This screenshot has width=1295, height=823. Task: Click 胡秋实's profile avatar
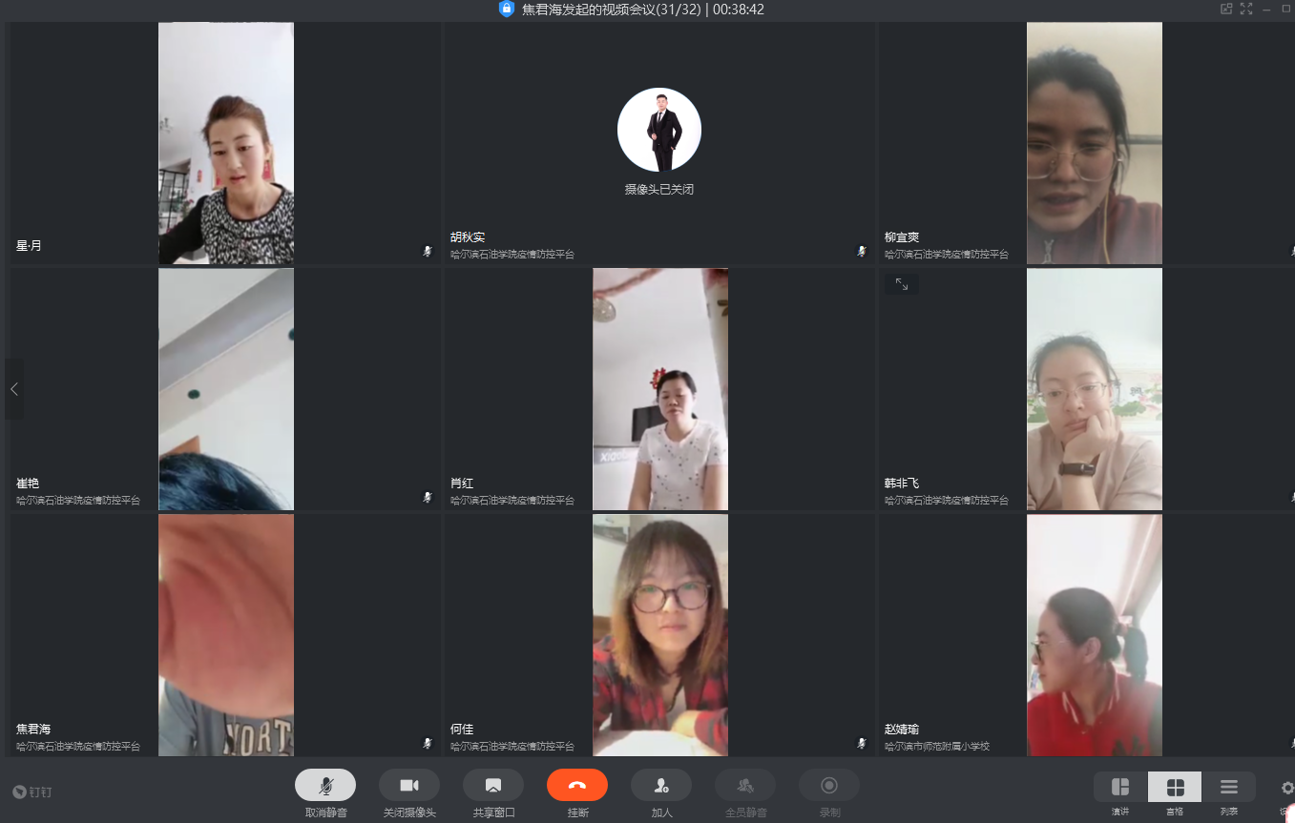[x=659, y=130]
